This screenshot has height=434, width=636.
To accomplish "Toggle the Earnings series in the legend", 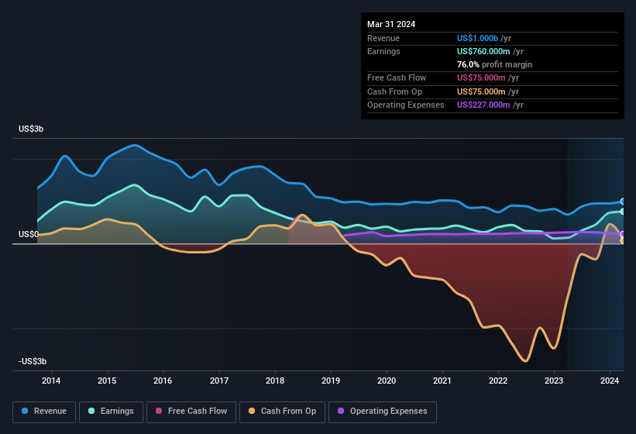I will pyautogui.click(x=112, y=412).
